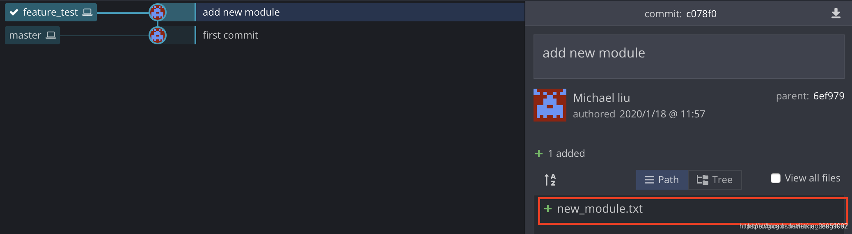The image size is (852, 234).
Task: Click the checkmark on feature_test branch label
Action: 14,12
